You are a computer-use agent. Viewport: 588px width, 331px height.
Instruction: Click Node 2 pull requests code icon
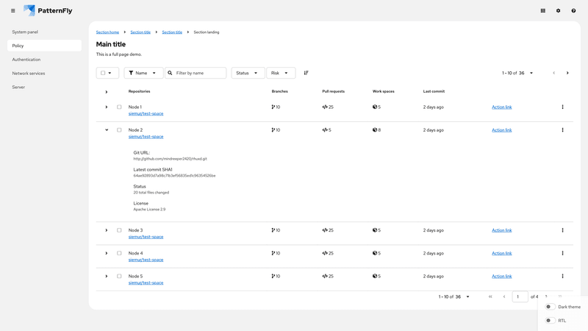coord(325,130)
